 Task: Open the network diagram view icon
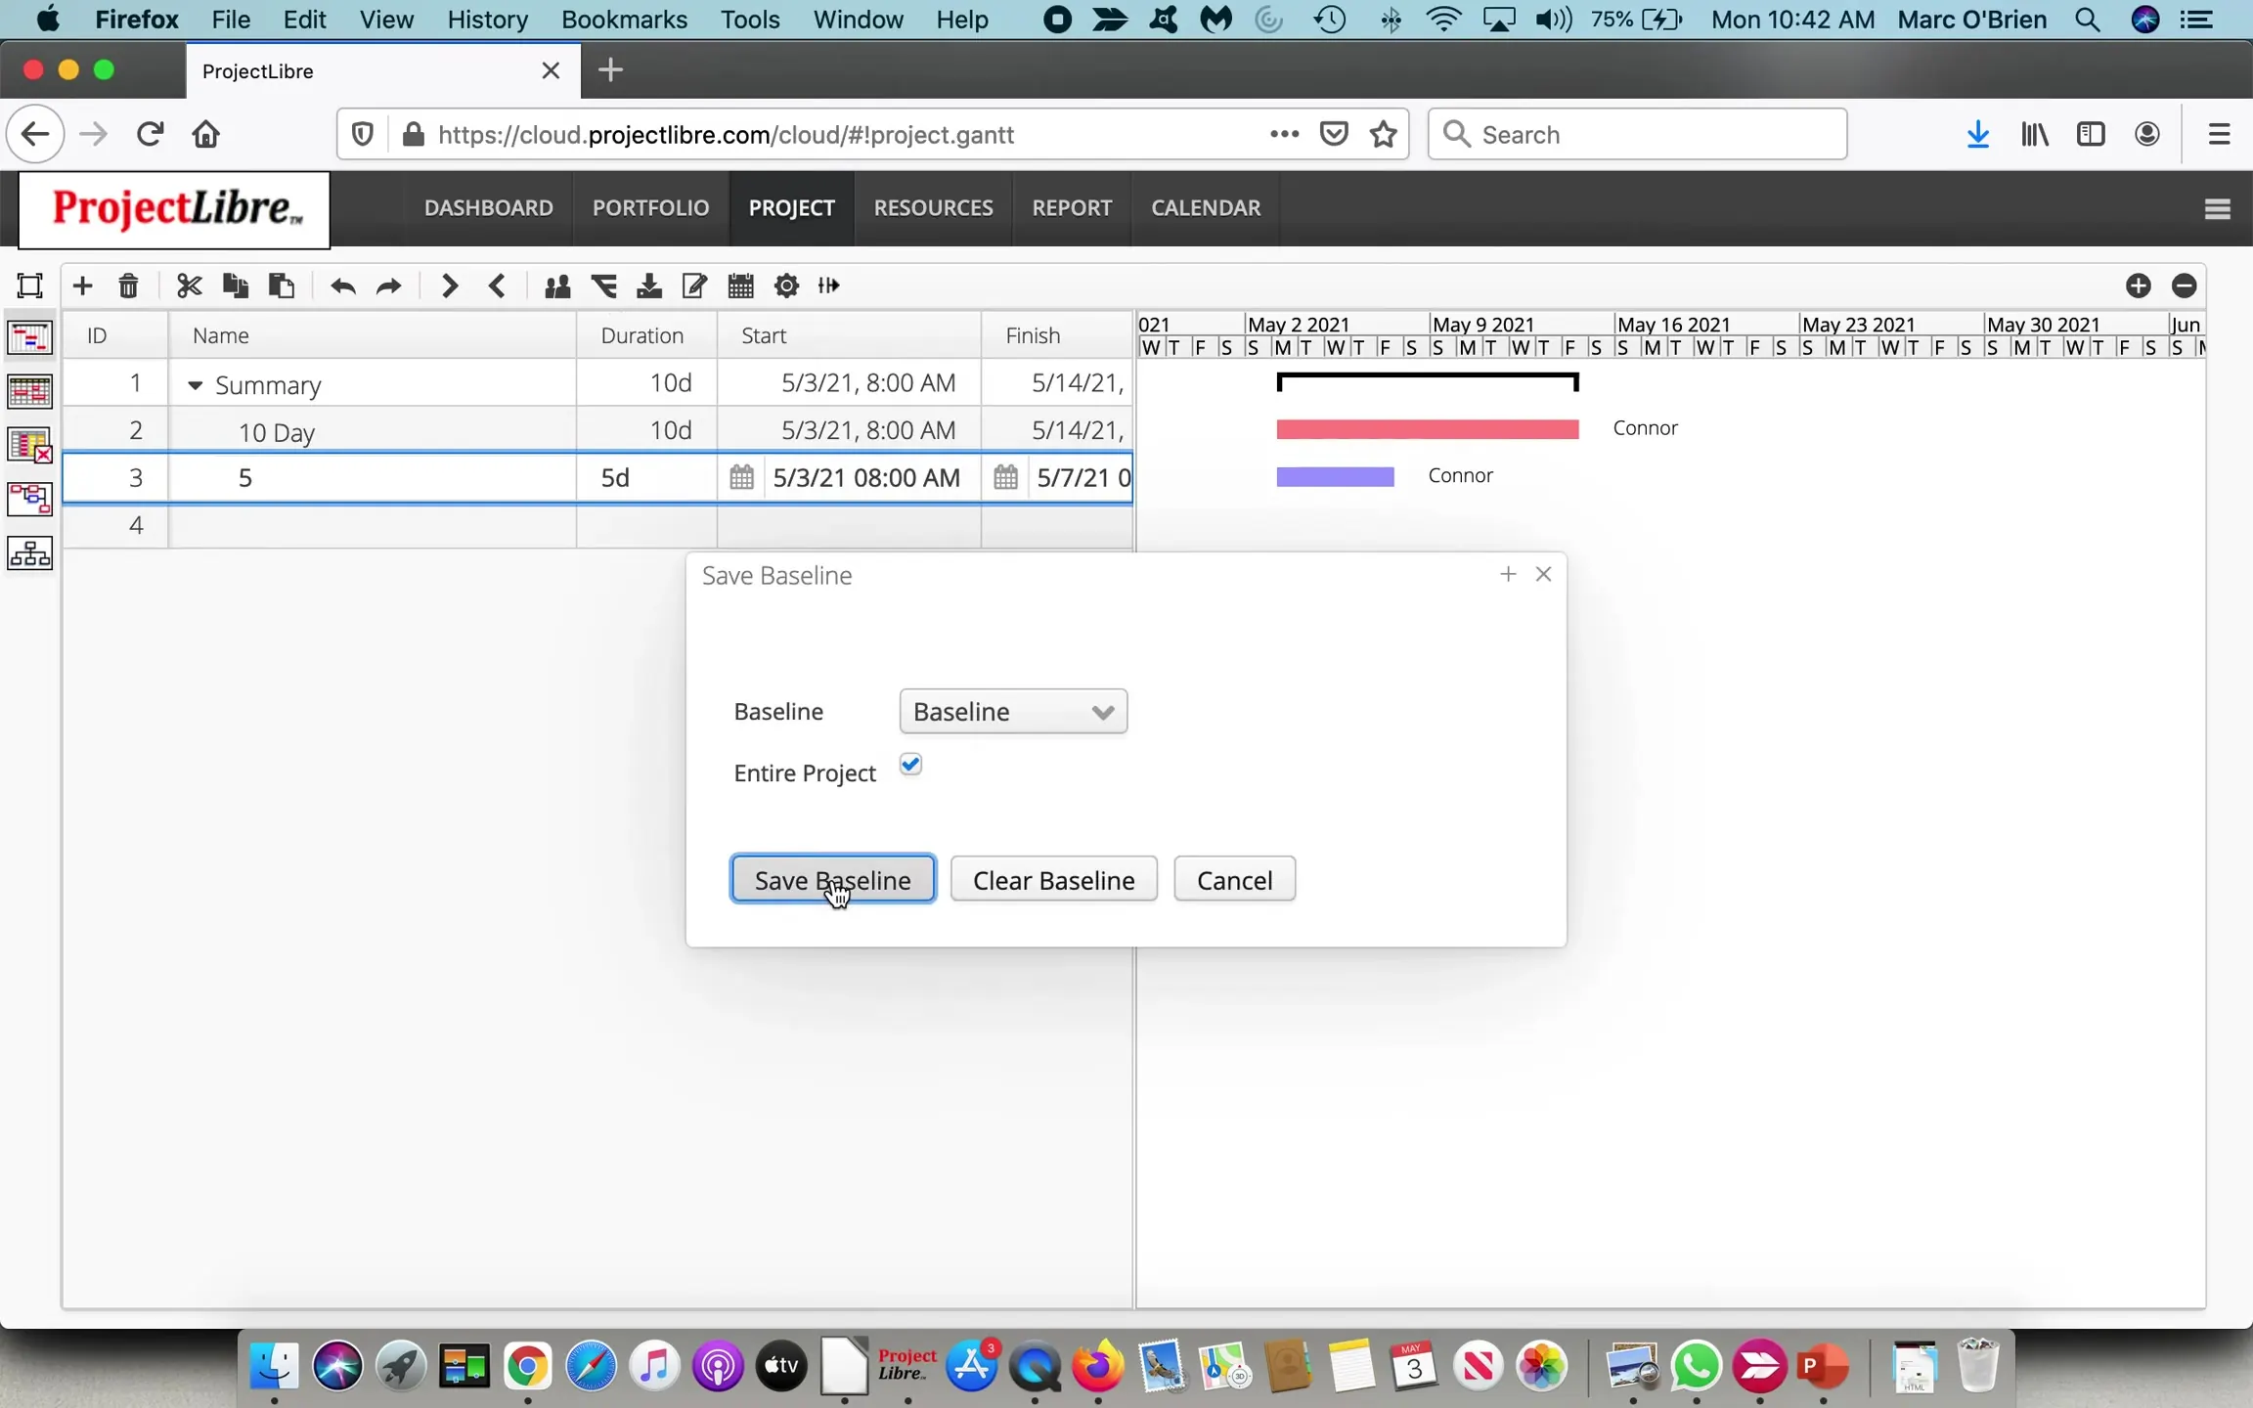tap(29, 500)
